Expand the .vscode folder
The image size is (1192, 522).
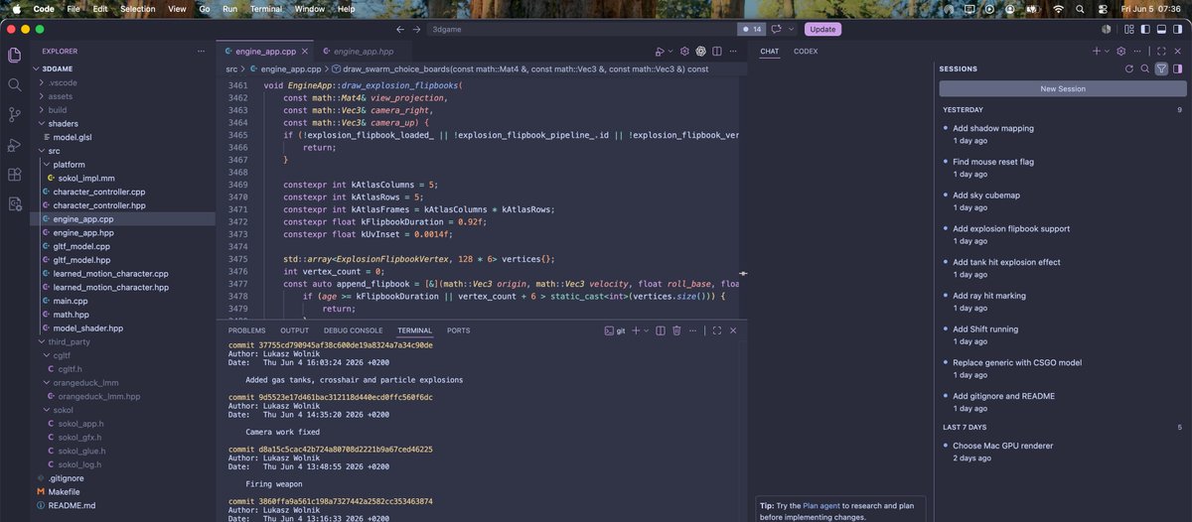coord(61,82)
